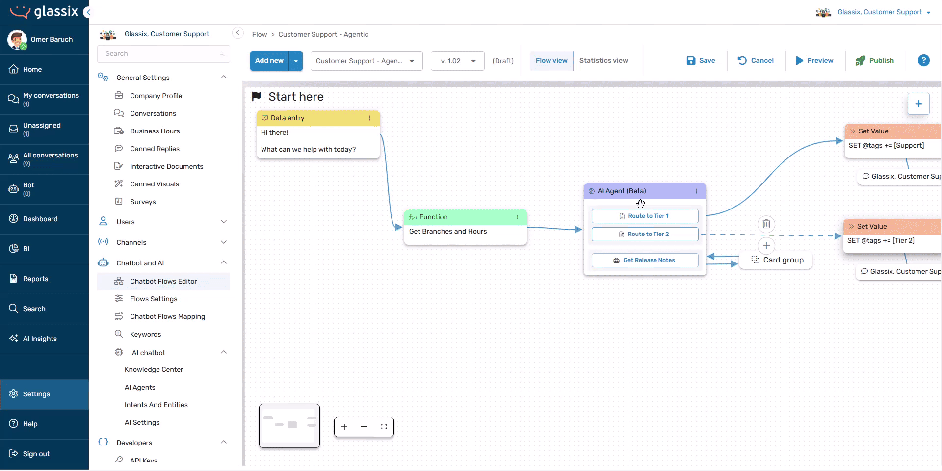This screenshot has height=471, width=942.
Task: Cancel flow changes
Action: pyautogui.click(x=756, y=60)
